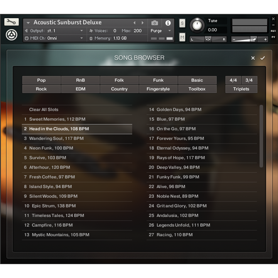This screenshot has height=278, width=278.
Task: Filter songs by the Folk genre
Action: pyautogui.click(x=119, y=80)
